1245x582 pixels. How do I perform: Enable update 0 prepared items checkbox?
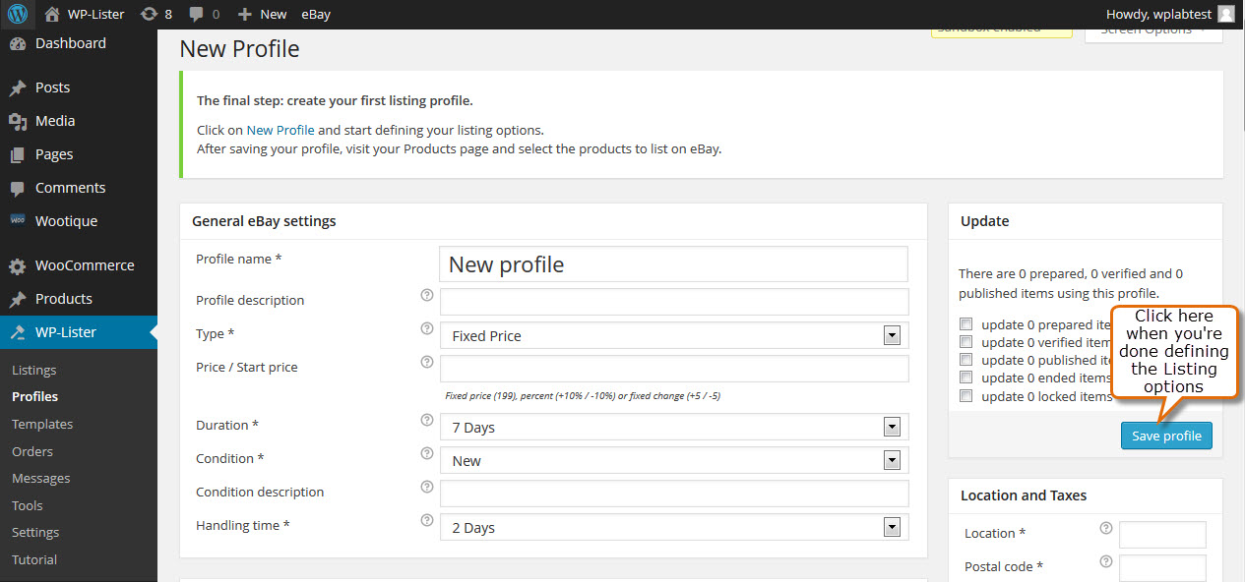[x=966, y=323]
